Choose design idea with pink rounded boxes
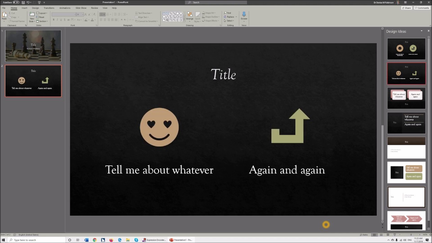Viewport: 432px width, 243px height. coord(406,98)
